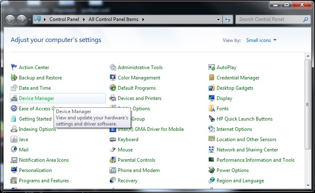Image resolution: width=315 pixels, height=193 pixels.
Task: Open the Indexing Options icon
Action: click(14, 129)
